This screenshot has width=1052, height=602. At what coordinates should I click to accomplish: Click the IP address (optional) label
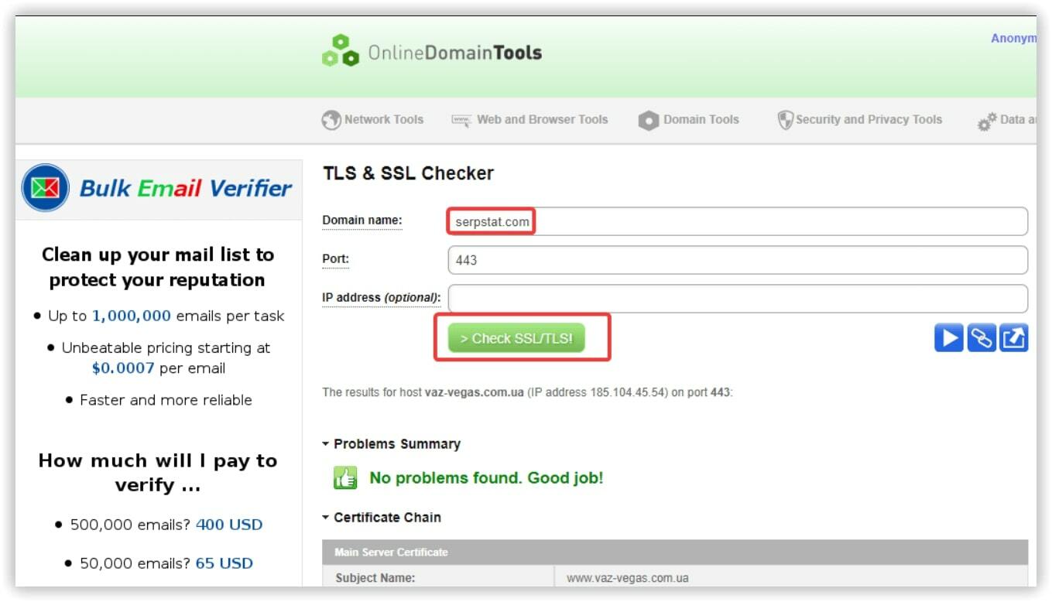(x=382, y=297)
